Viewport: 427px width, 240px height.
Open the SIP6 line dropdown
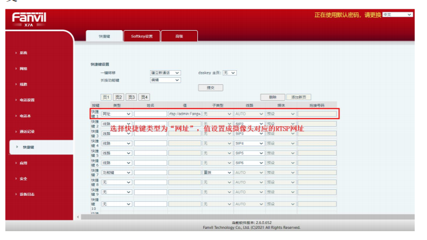(x=249, y=163)
